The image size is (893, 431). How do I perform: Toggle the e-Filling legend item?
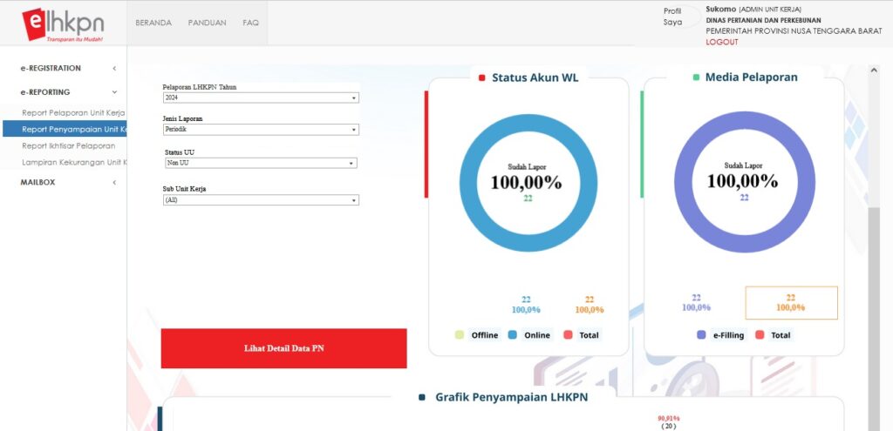pyautogui.click(x=720, y=335)
